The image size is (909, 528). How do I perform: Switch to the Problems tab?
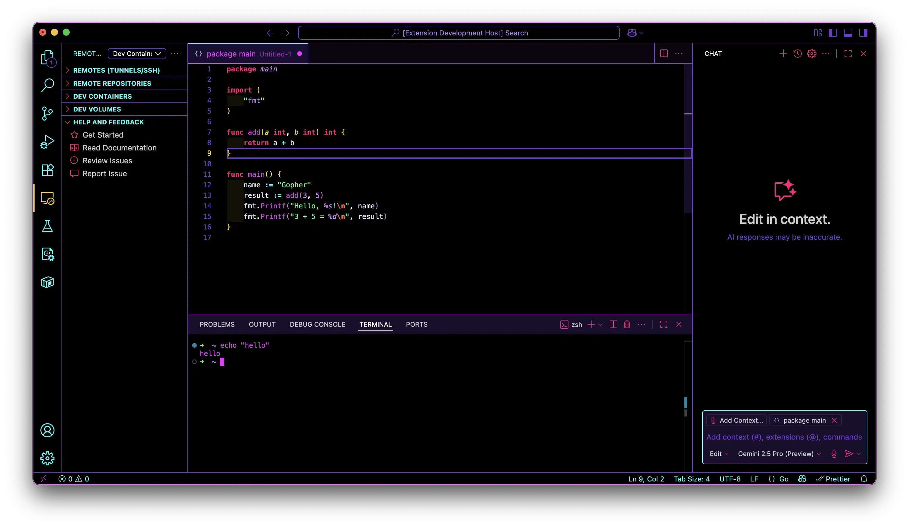point(217,324)
